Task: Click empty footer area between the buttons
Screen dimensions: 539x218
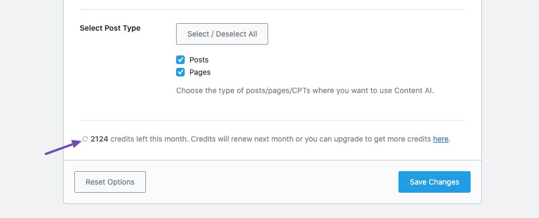Action: (x=271, y=182)
